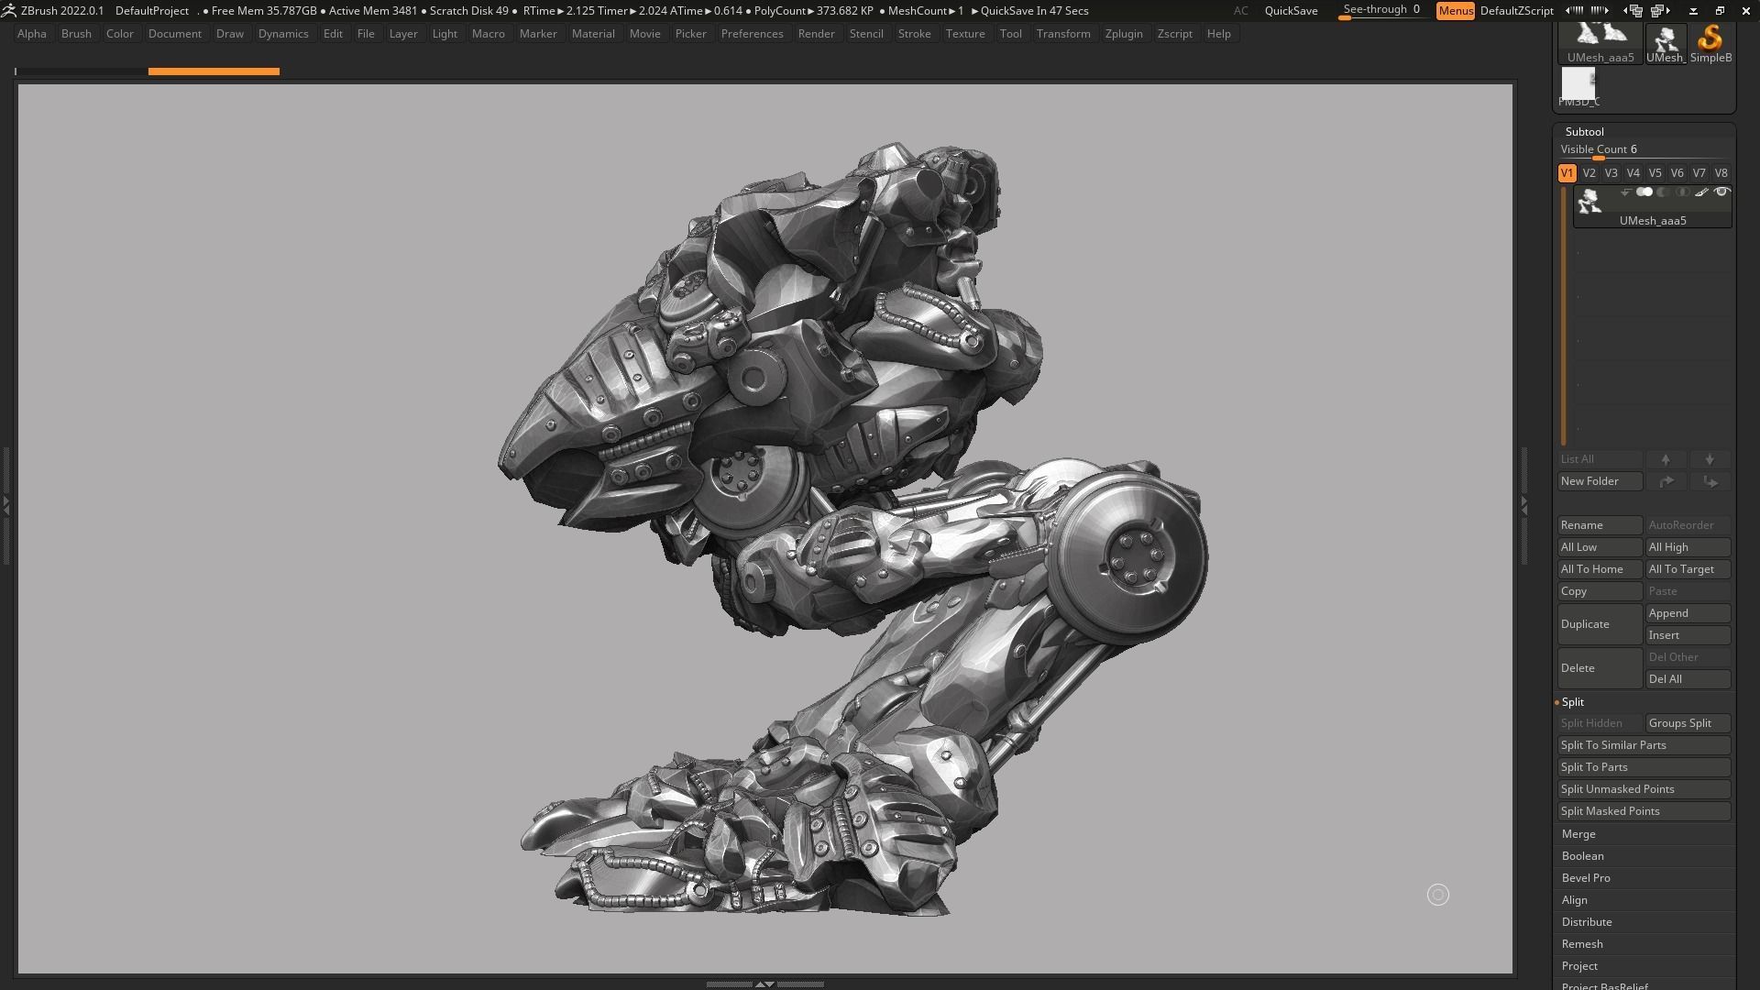The height and width of the screenshot is (990, 1760).
Task: Click the Split To Parts button
Action: pyautogui.click(x=1644, y=767)
